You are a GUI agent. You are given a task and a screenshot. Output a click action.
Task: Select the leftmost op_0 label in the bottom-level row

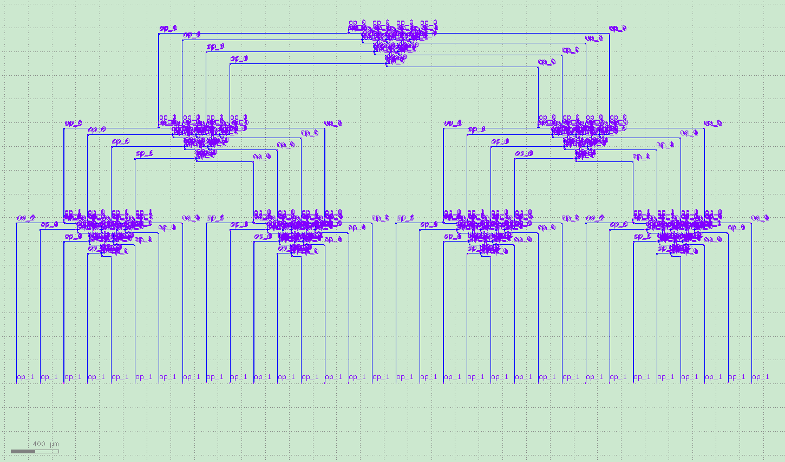pos(25,218)
